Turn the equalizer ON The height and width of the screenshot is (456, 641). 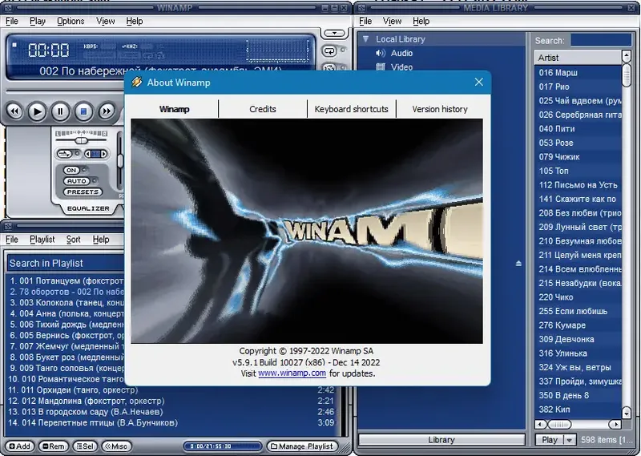click(x=71, y=170)
